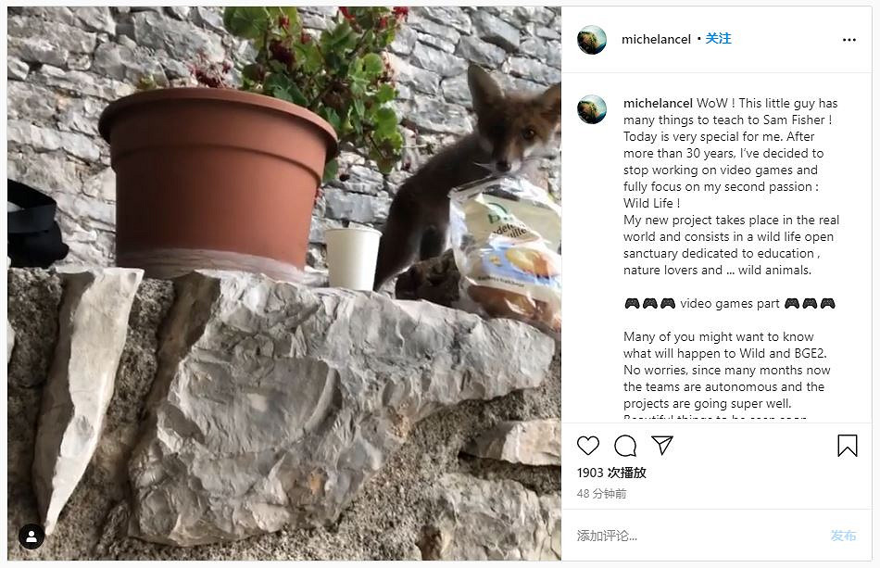
Task: Click the profile avatar in the post header
Action: (x=592, y=40)
